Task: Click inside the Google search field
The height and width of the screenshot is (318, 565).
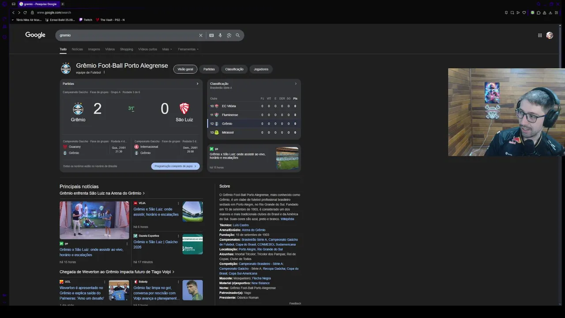Action: pos(128,35)
